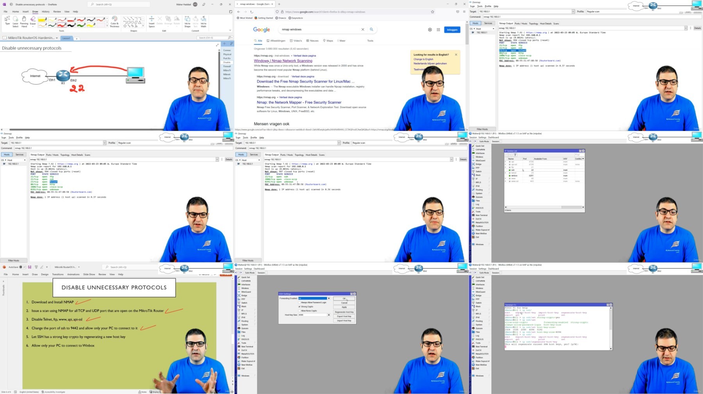Click OK in the SSH Settings dialog
The image size is (703, 394).
344,299
